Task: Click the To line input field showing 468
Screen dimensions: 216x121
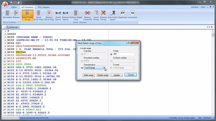Action: 124,54
